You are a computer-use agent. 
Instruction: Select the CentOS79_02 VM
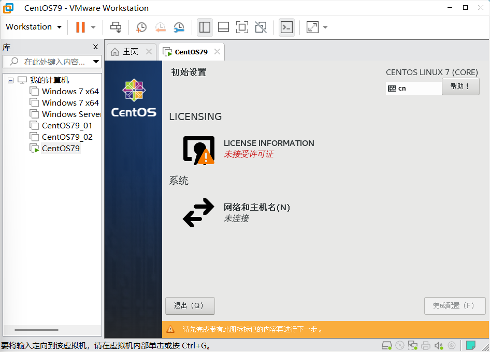coord(61,137)
